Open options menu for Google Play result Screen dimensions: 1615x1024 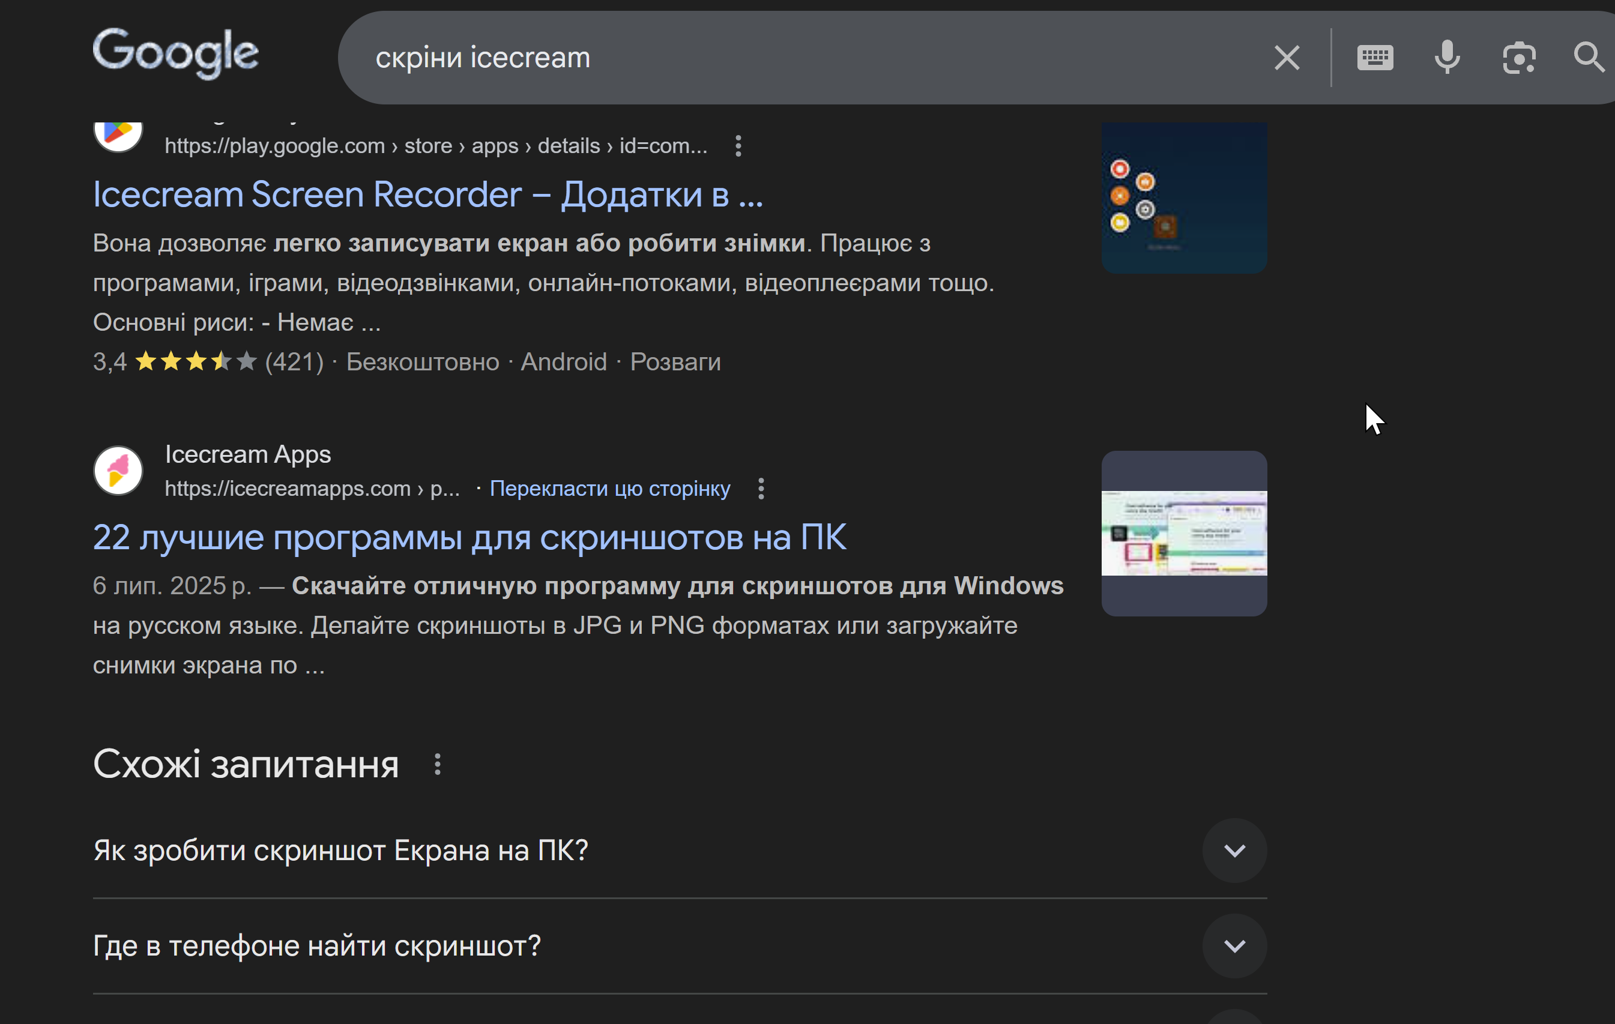(738, 146)
